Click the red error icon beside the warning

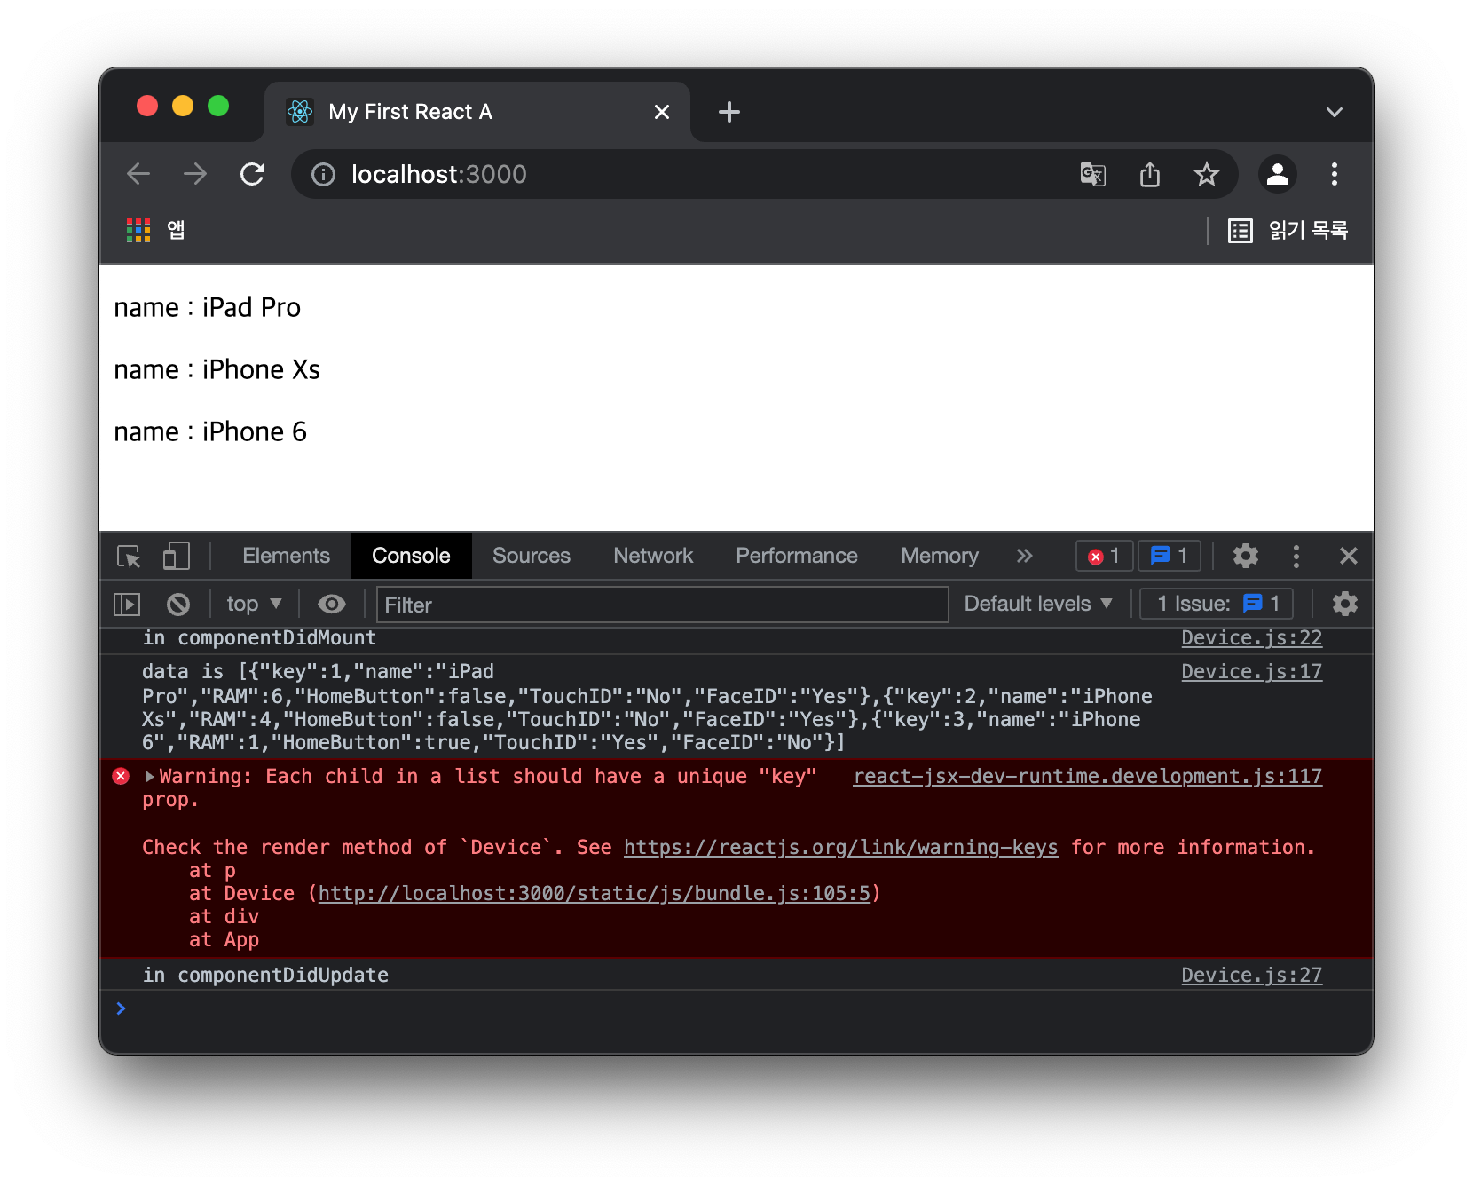pyautogui.click(x=122, y=777)
